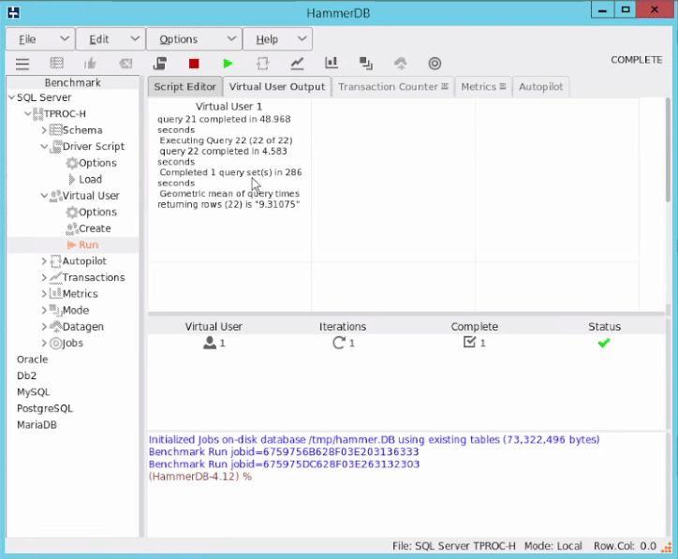The height and width of the screenshot is (559, 678).
Task: Expand the Metrics tree node
Action: 44,294
